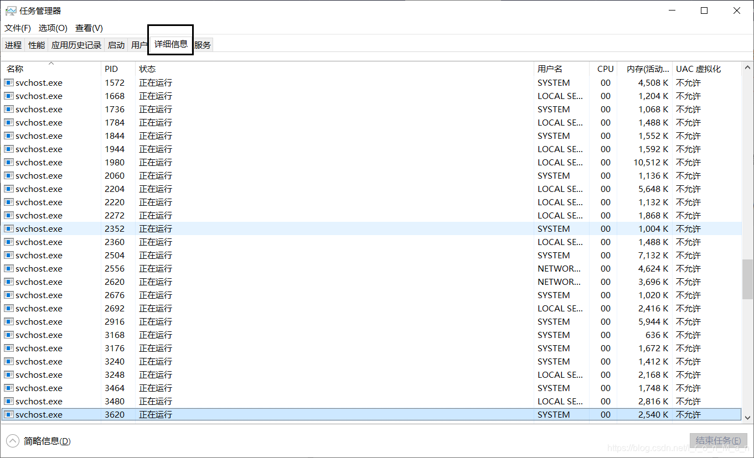Switch to the 性能 tab

(x=37, y=45)
